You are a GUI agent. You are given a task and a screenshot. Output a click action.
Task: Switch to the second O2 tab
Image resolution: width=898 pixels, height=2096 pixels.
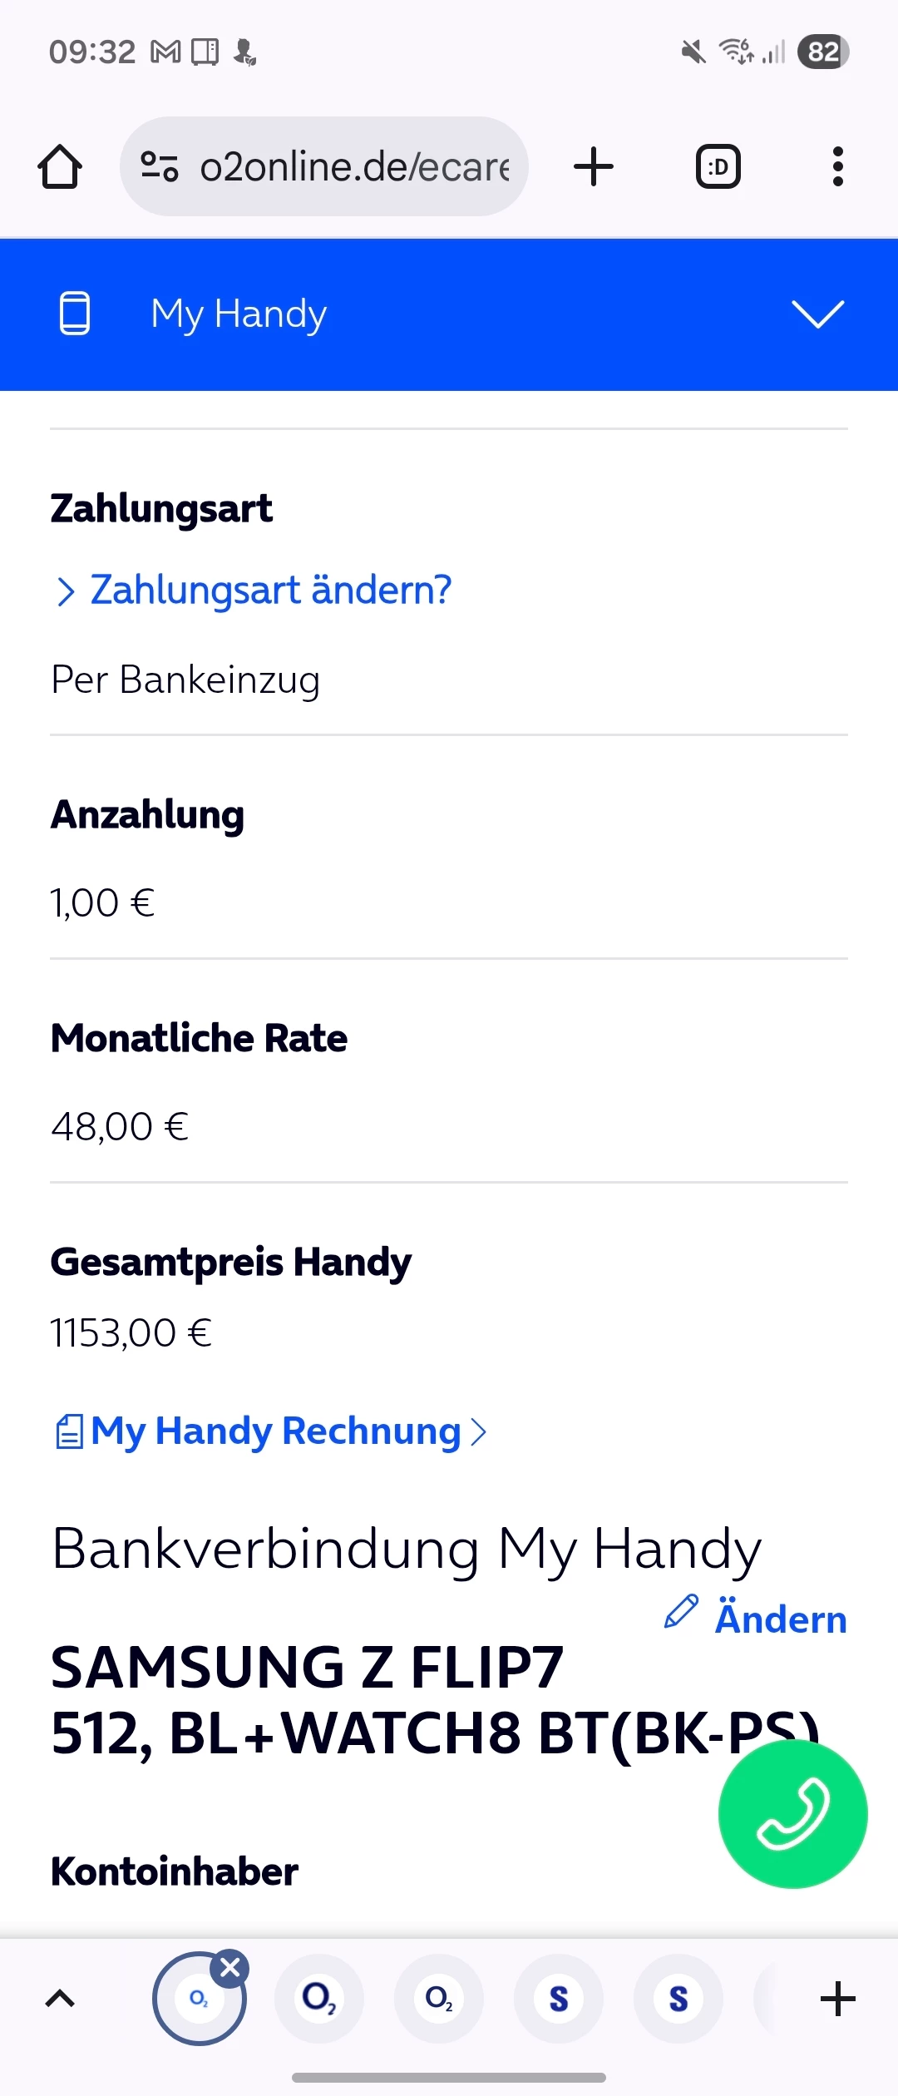click(x=319, y=1999)
